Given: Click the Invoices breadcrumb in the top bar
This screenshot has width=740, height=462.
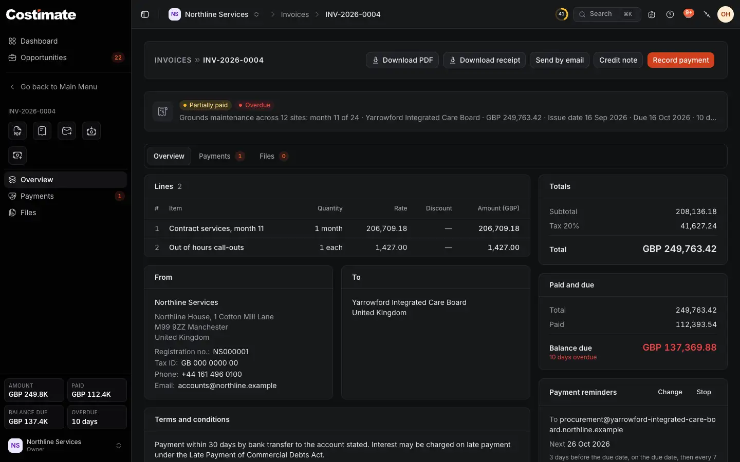Looking at the screenshot, I should [295, 14].
